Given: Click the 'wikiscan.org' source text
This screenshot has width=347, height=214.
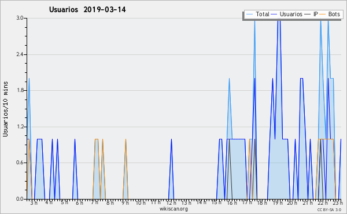Looking at the screenshot, I should [x=173, y=209].
